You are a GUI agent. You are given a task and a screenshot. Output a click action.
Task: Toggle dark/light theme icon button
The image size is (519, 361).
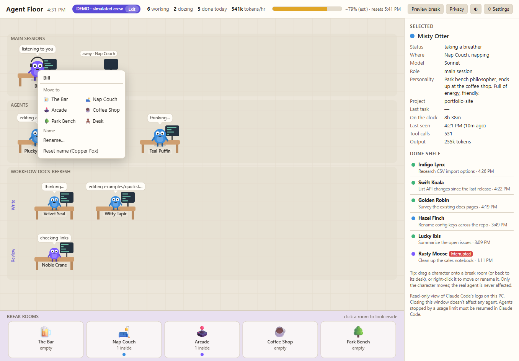[x=476, y=9]
